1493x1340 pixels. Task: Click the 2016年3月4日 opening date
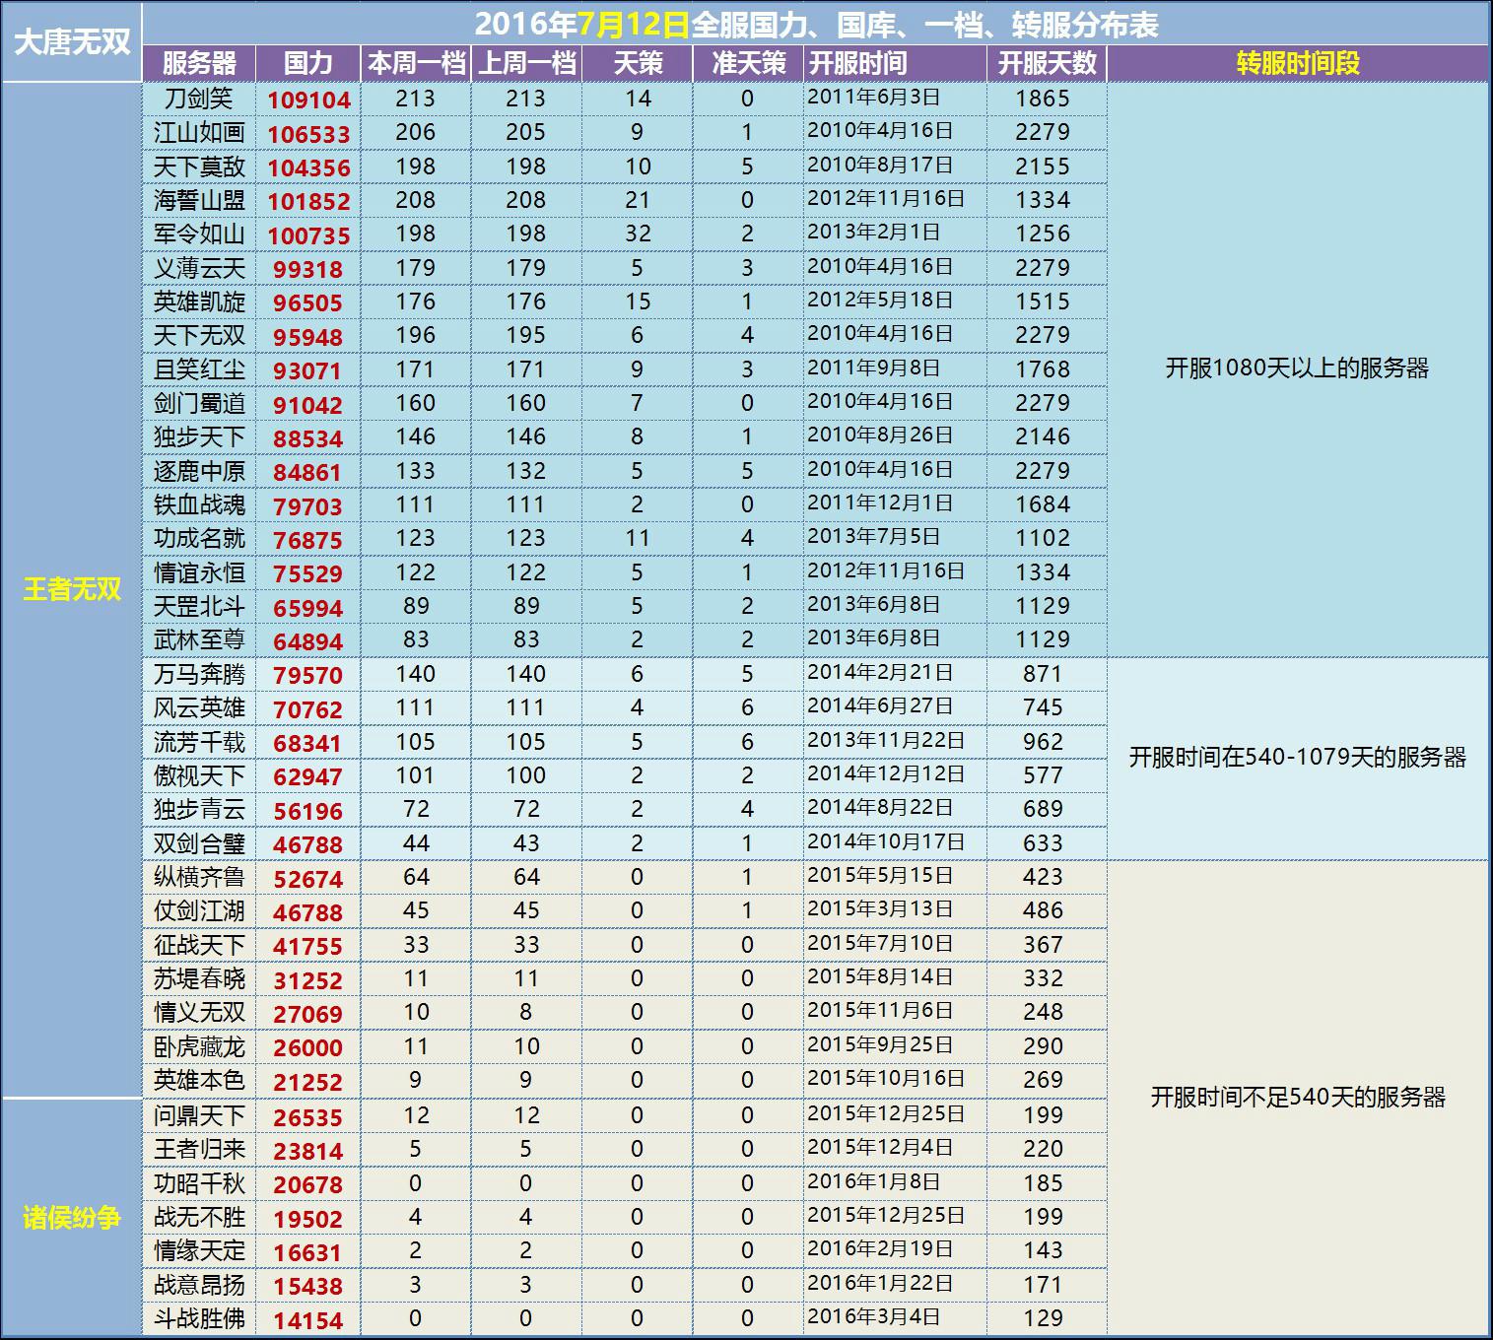[x=873, y=1316]
